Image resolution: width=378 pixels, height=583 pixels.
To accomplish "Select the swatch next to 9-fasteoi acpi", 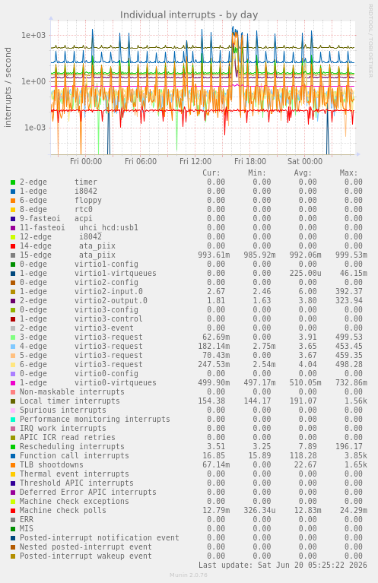I will click(x=13, y=219).
